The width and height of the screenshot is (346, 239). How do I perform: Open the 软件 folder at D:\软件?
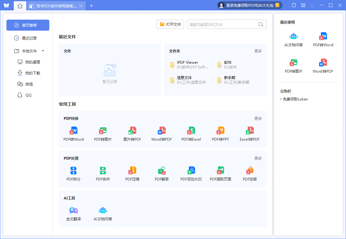click(227, 65)
